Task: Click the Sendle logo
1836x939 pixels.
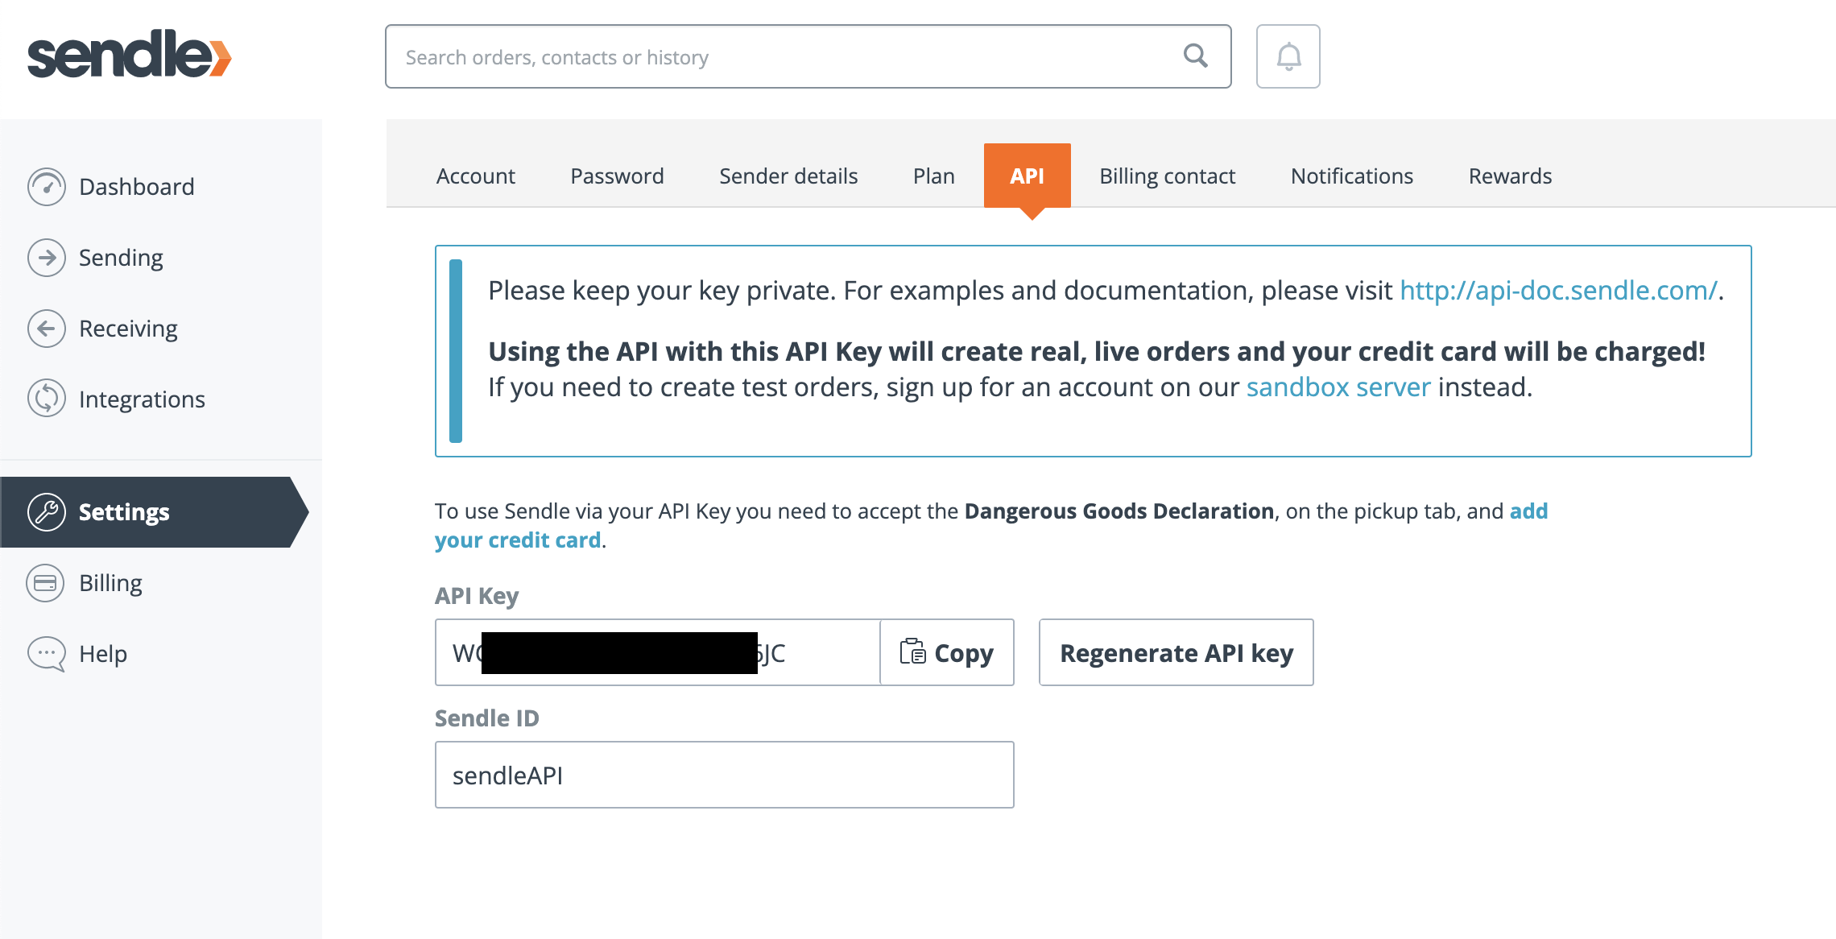Action: 130,55
